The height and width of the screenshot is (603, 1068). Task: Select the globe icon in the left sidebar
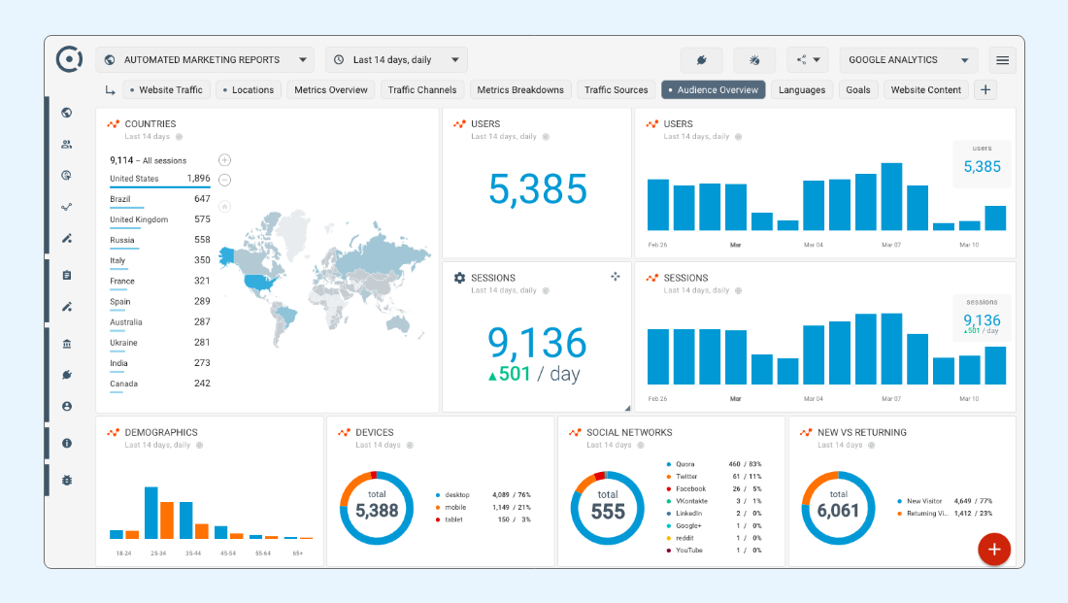[x=65, y=113]
